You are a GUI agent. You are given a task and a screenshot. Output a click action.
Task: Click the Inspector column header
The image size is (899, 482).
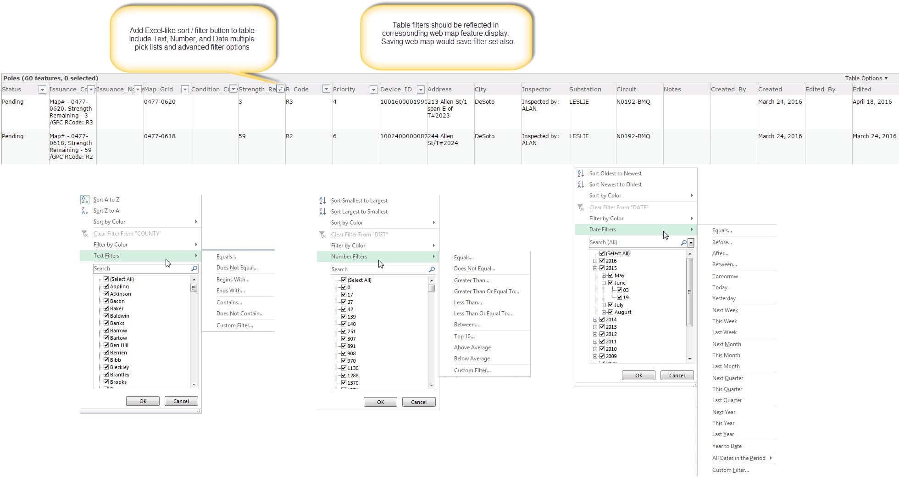tap(536, 90)
